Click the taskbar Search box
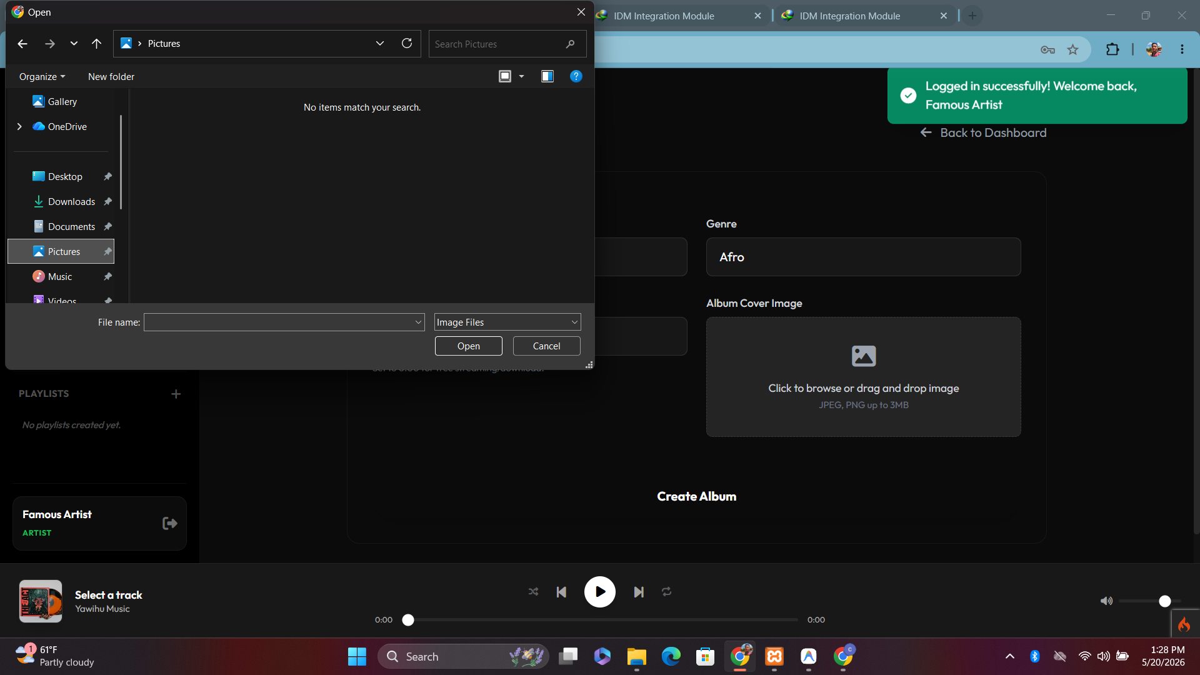Screen dimensions: 1200x675 (x=463, y=656)
